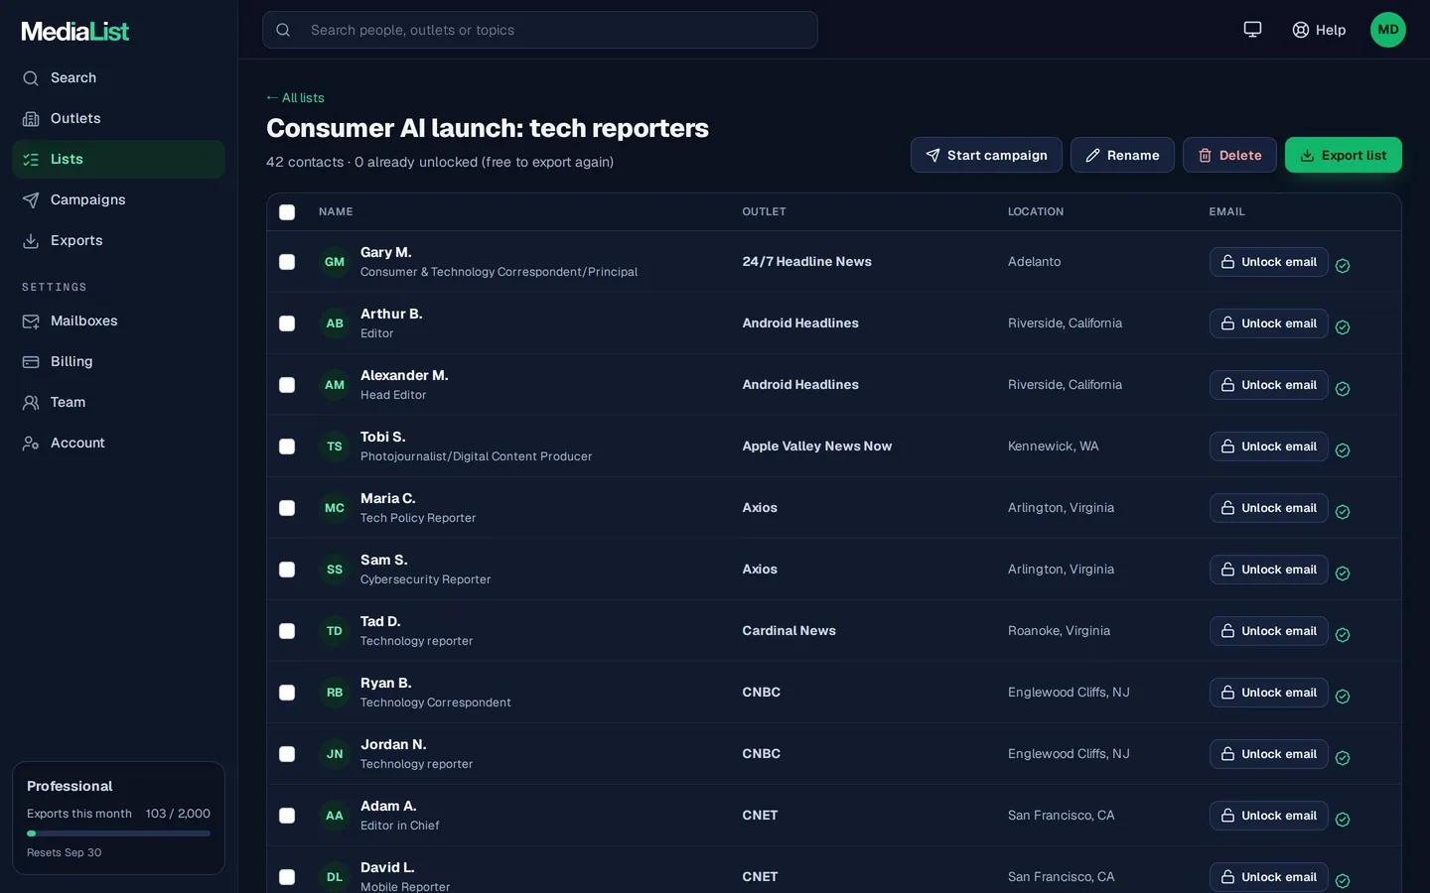
Task: Unlock email for Jordan N.
Action: pos(1269,754)
